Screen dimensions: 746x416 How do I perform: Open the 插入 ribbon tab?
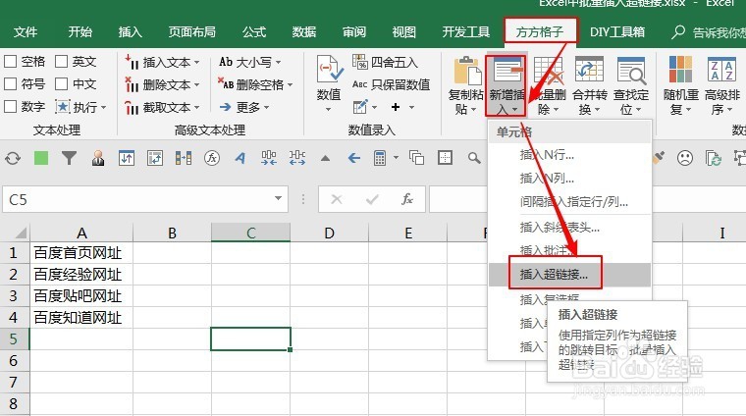tap(130, 31)
